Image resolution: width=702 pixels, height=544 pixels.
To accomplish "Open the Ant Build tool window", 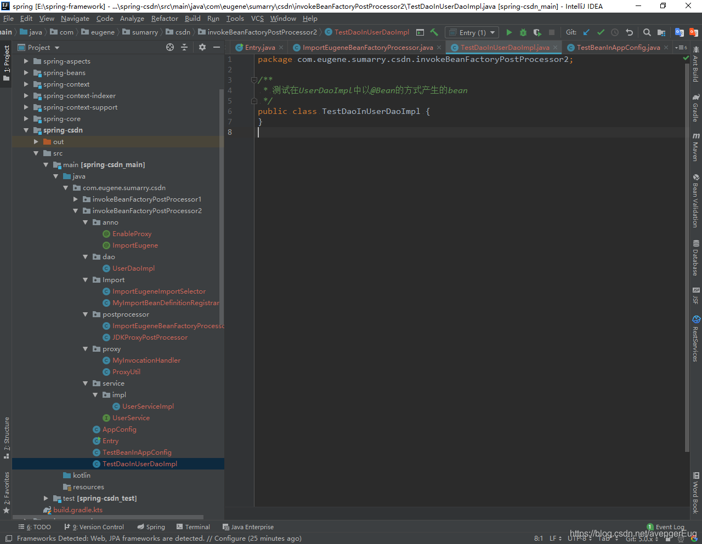I will tap(696, 64).
